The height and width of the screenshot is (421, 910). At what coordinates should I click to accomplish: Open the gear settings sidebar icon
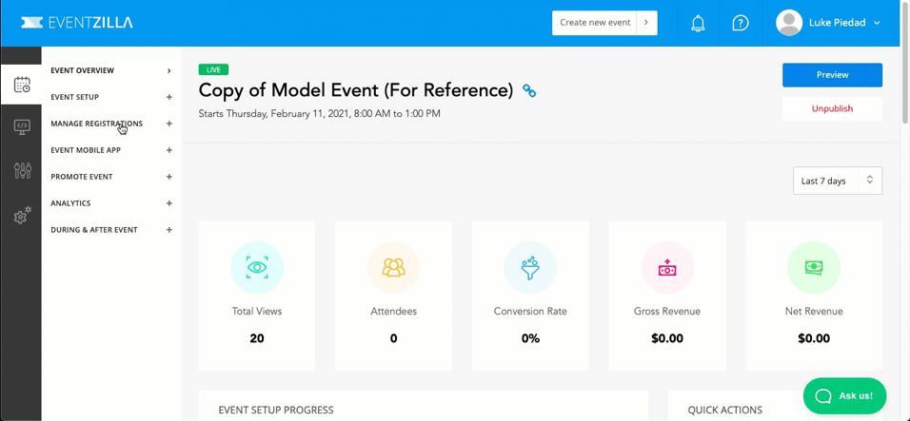click(x=22, y=216)
